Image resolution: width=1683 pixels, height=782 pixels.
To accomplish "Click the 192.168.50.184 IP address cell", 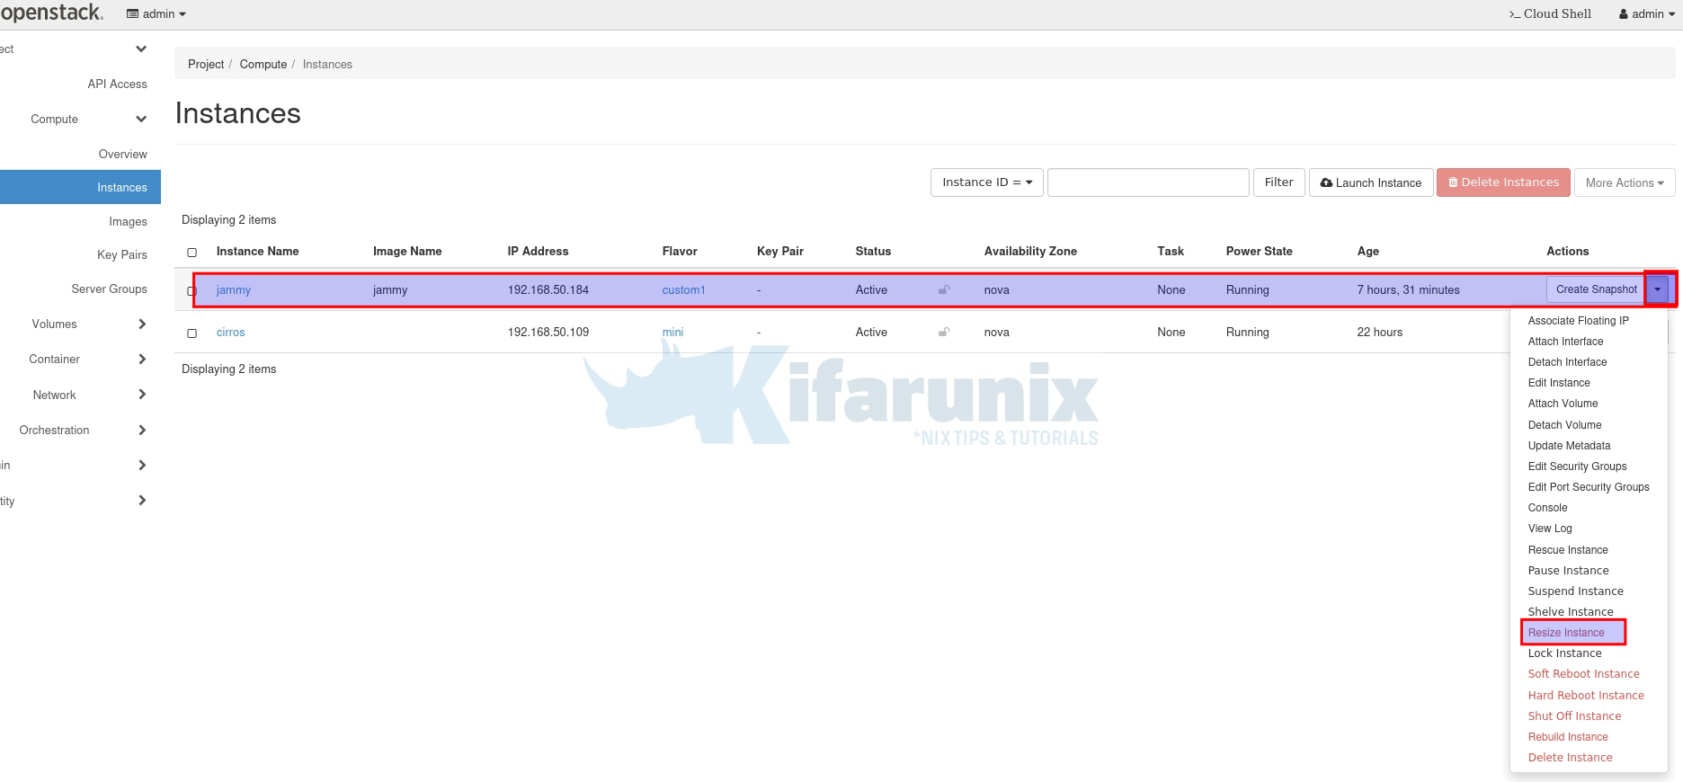I will click(548, 290).
